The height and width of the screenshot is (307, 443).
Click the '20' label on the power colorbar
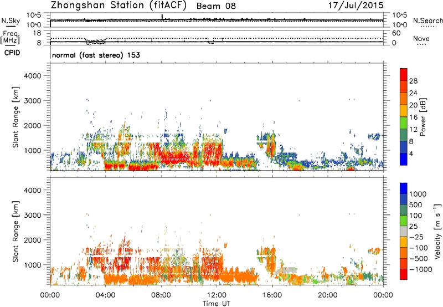pyautogui.click(x=413, y=105)
